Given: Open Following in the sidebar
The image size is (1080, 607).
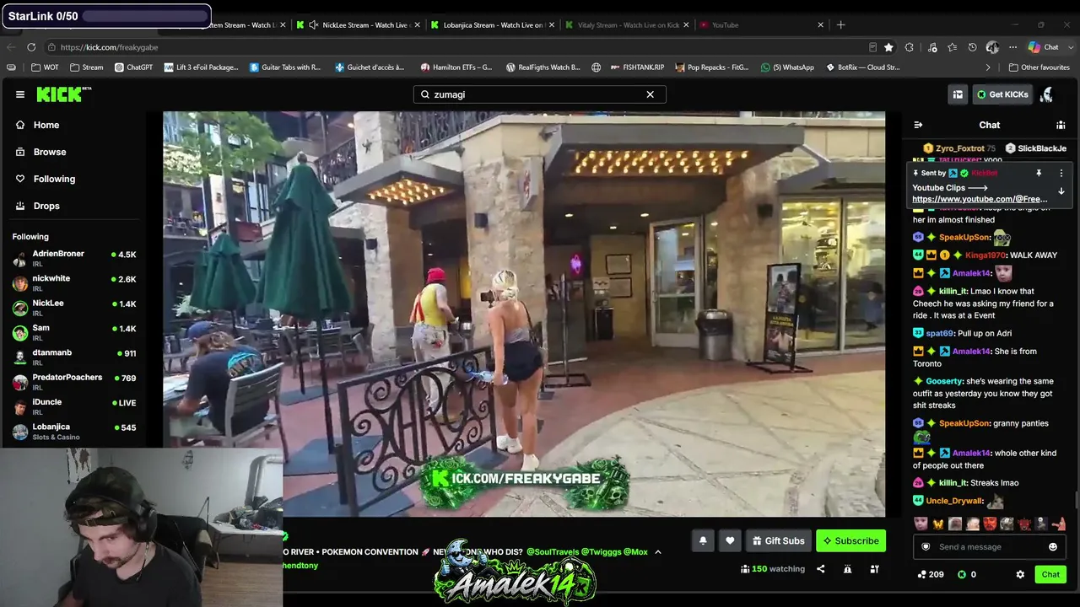Looking at the screenshot, I should [x=54, y=179].
